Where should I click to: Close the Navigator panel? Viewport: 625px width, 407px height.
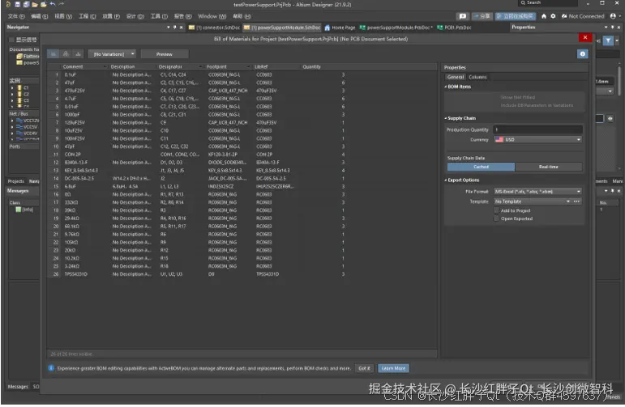(x=182, y=28)
